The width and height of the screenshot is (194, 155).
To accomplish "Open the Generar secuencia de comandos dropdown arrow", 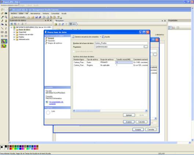I will 100,37.
